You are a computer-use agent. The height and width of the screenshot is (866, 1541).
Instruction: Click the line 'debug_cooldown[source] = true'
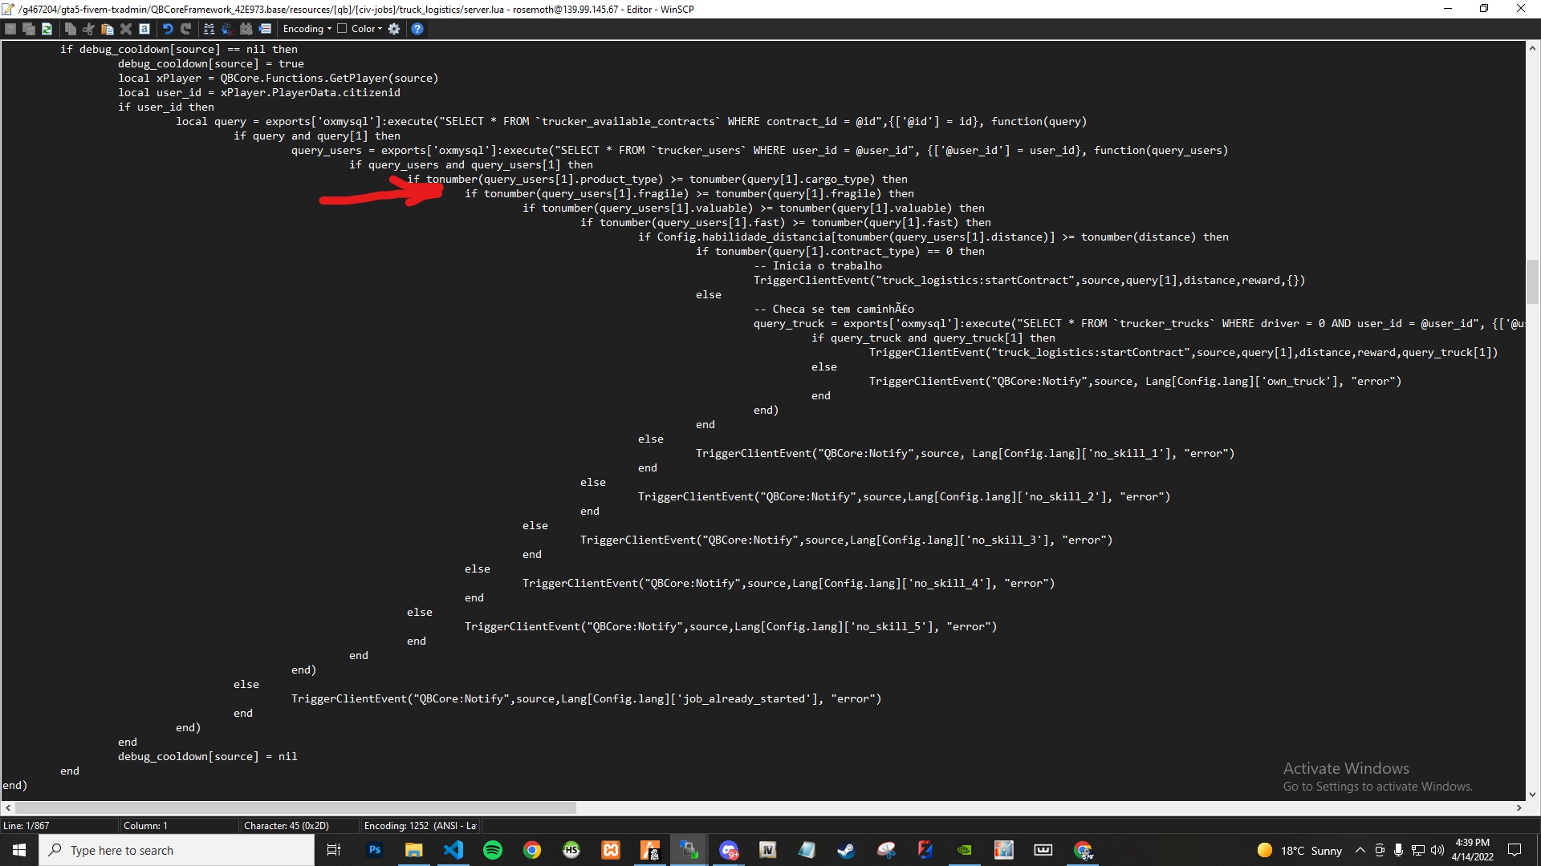coord(211,63)
